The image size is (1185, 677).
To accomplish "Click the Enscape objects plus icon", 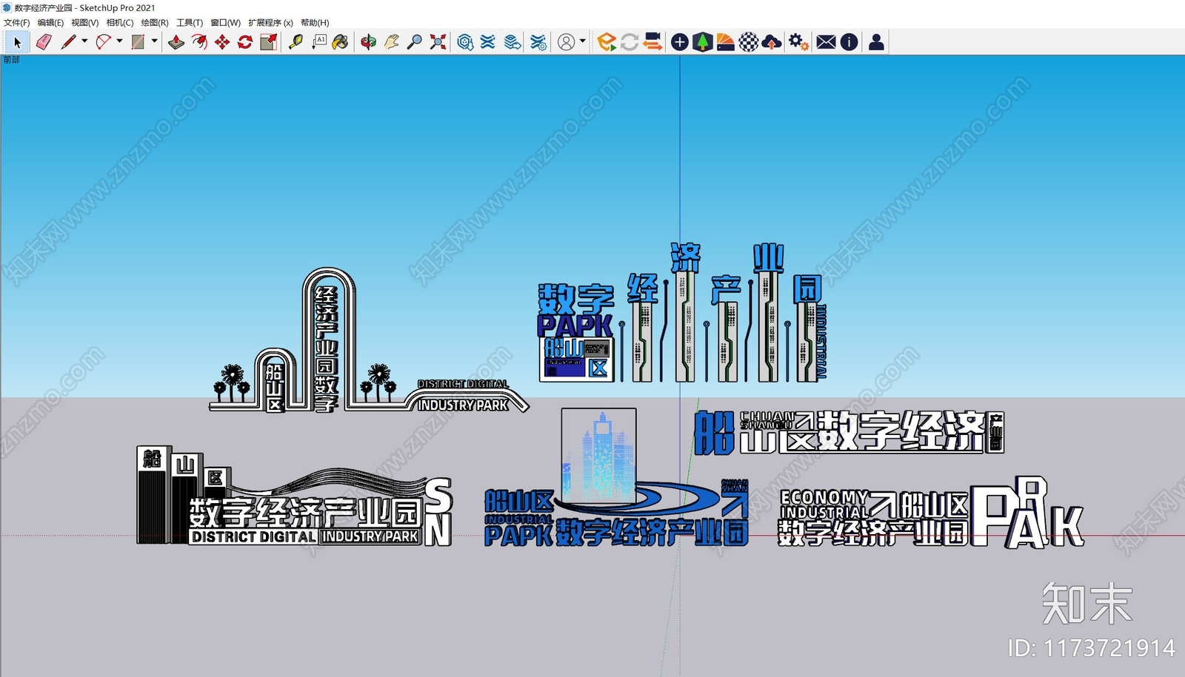I will (x=679, y=42).
